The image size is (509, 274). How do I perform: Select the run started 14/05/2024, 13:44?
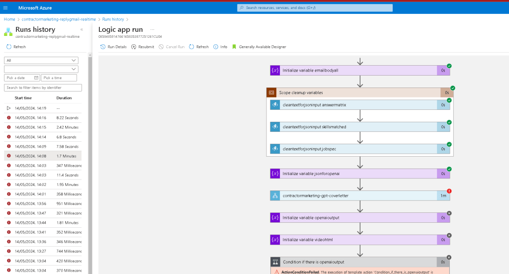(43, 223)
